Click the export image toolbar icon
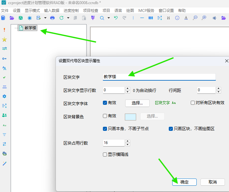 click(38, 18)
